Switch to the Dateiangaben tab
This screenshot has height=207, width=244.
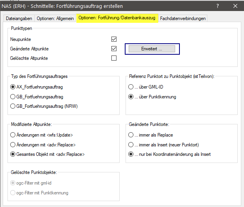[x=20, y=18]
